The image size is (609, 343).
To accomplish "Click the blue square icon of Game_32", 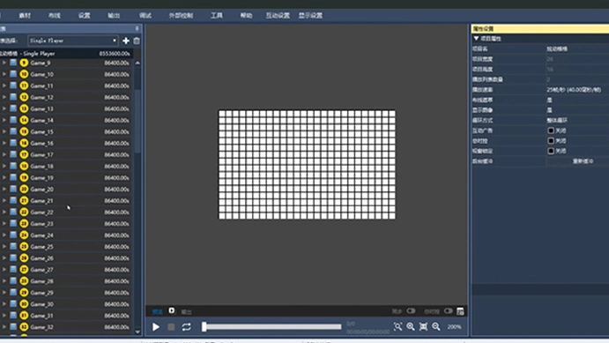I will 13,326.
